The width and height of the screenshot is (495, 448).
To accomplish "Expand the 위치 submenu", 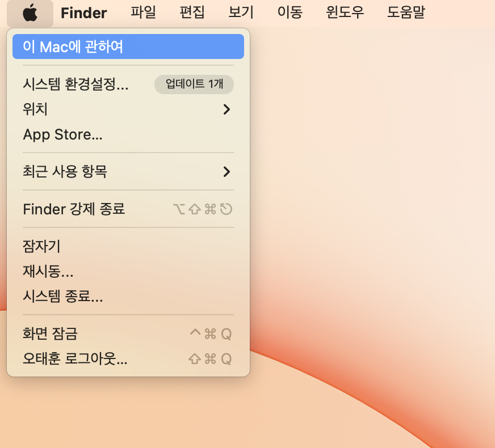I will (x=128, y=109).
